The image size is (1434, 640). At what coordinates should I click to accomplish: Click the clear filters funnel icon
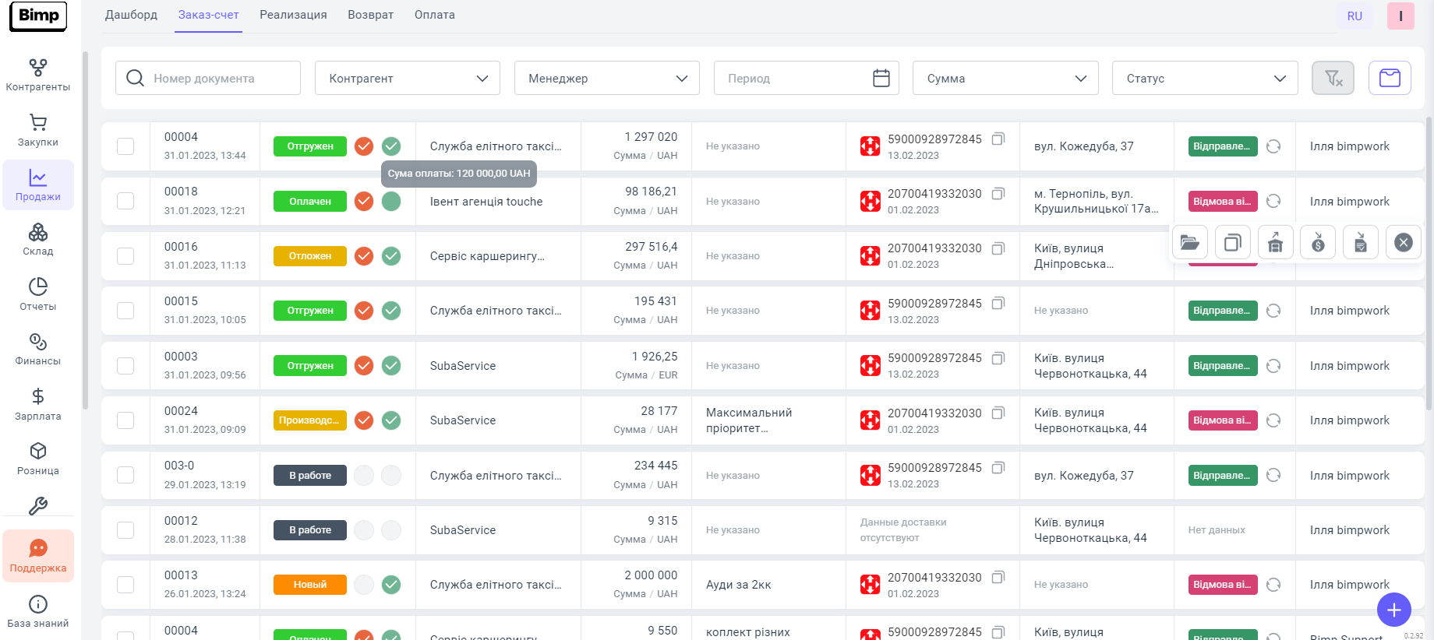(1333, 78)
